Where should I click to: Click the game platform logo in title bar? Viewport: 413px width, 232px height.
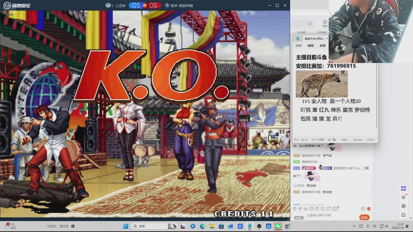tap(17, 5)
